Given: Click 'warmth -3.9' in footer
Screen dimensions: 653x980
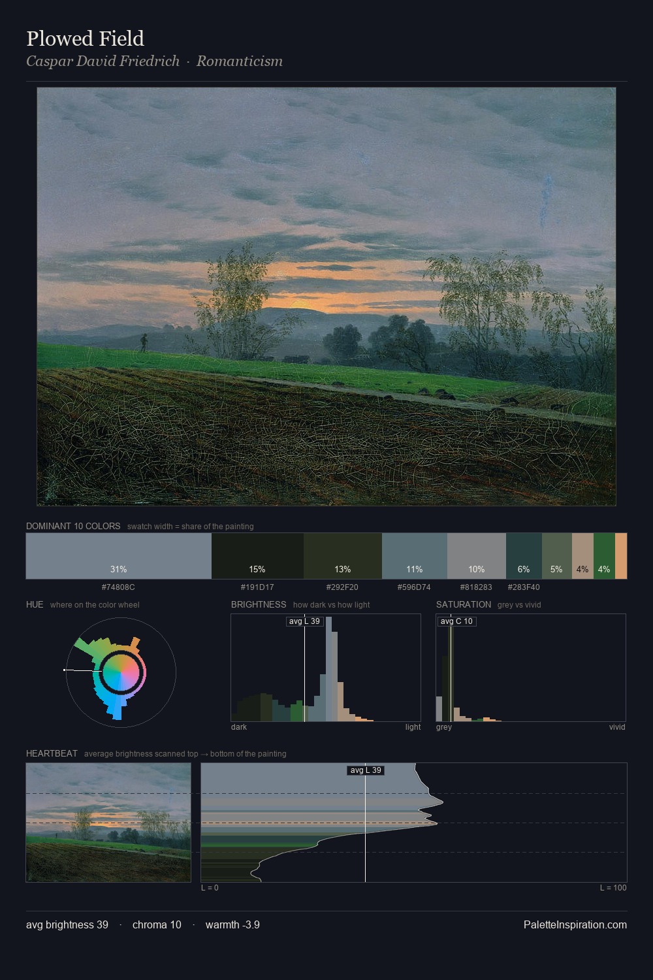Looking at the screenshot, I should [232, 925].
